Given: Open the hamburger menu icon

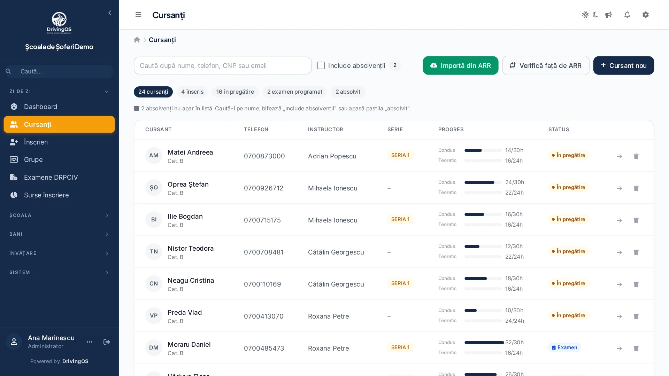Looking at the screenshot, I should pos(138,15).
